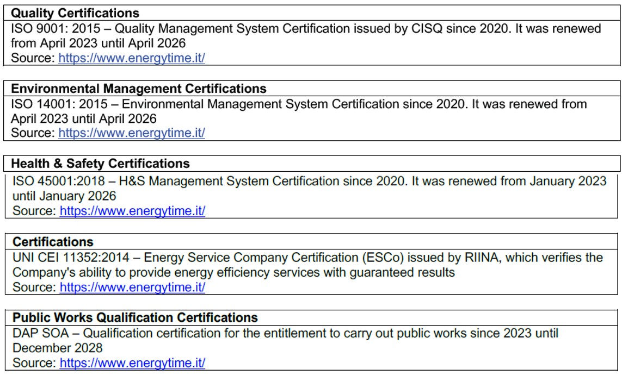The width and height of the screenshot is (622, 375).
Task: Click the 'until January 2026' text
Action: point(64,196)
